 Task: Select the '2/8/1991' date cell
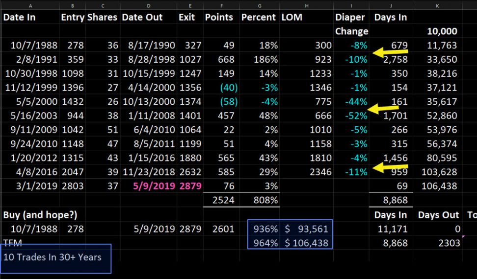(30, 59)
